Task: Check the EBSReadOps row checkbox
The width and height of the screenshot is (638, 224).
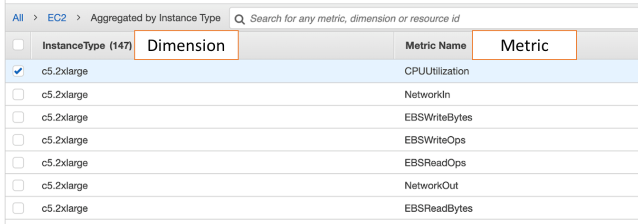Action: point(18,163)
